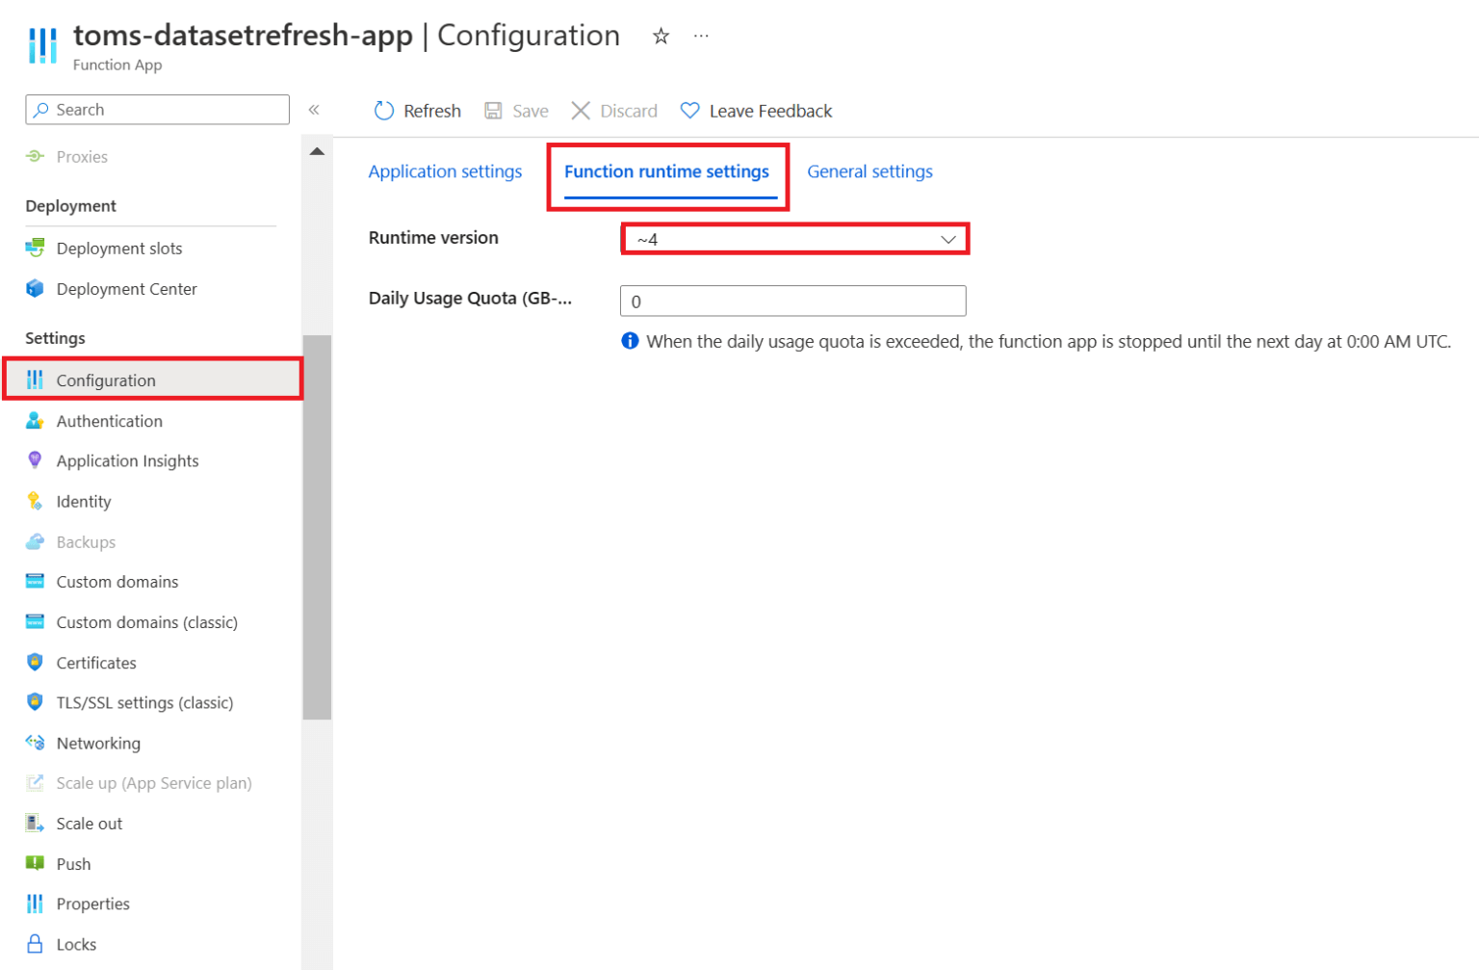The image size is (1479, 970).
Task: Click the Push icon in the sidebar
Action: [x=35, y=863]
